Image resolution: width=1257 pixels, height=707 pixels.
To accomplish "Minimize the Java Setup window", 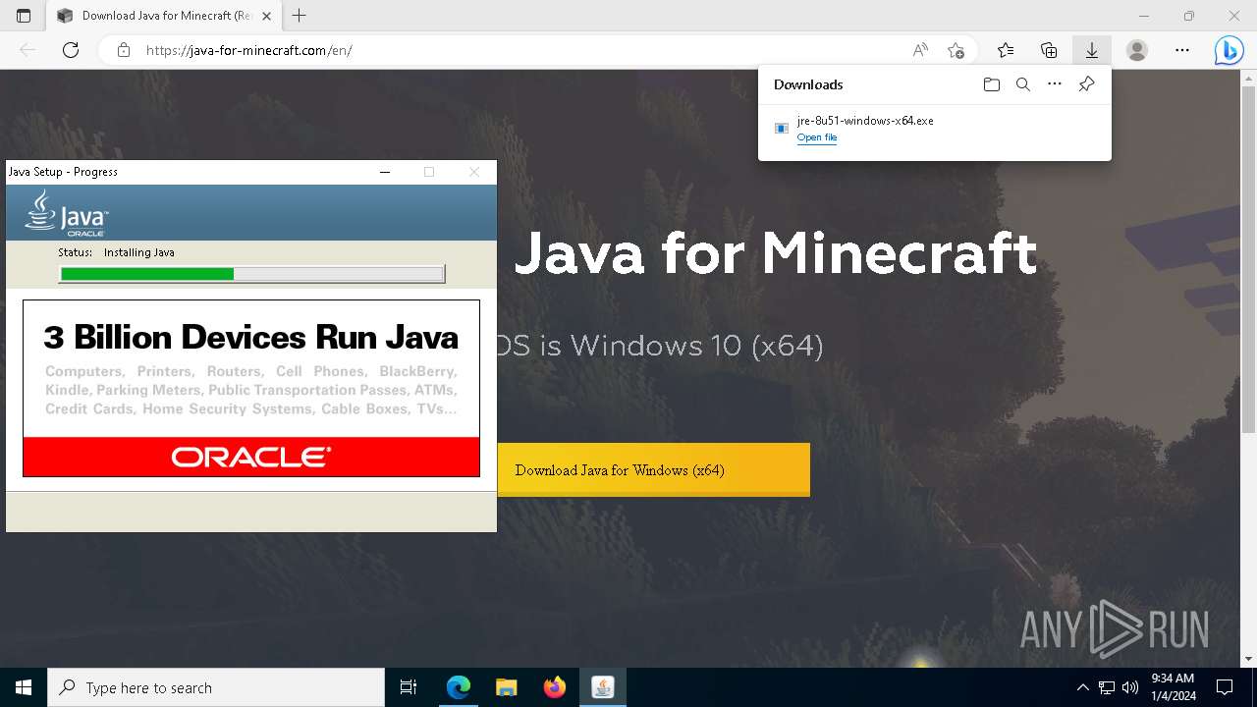I will tap(385, 172).
